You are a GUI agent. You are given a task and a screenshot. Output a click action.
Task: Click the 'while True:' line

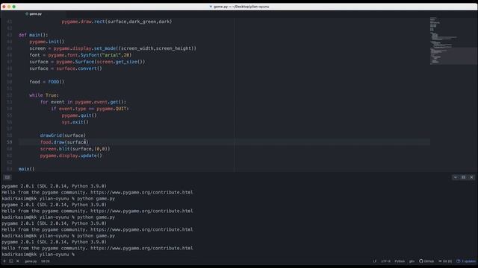44,95
